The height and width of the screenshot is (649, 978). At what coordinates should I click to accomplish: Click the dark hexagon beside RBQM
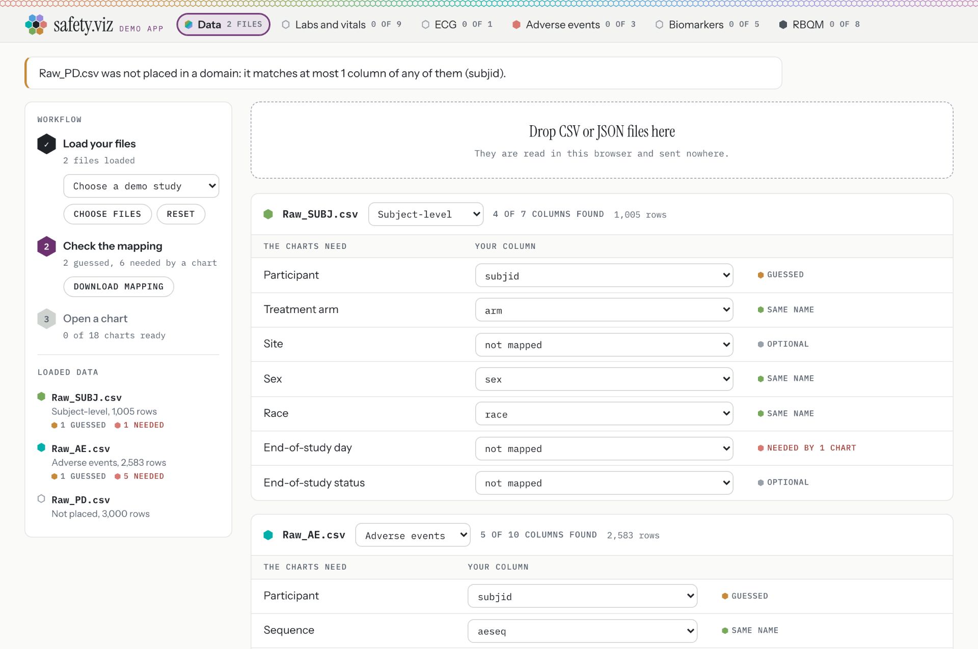[x=783, y=24]
